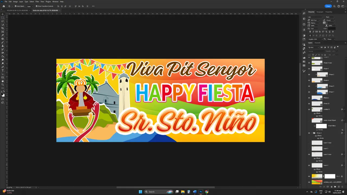Click Create new layer icon
347x195 pixels.
tap(339, 187)
